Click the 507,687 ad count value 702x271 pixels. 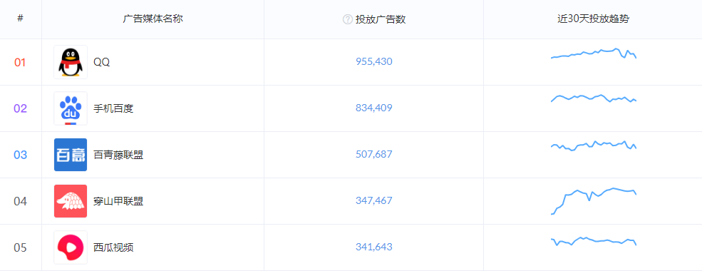(374, 155)
